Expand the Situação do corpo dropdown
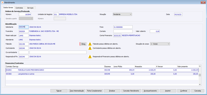 coord(160,44)
